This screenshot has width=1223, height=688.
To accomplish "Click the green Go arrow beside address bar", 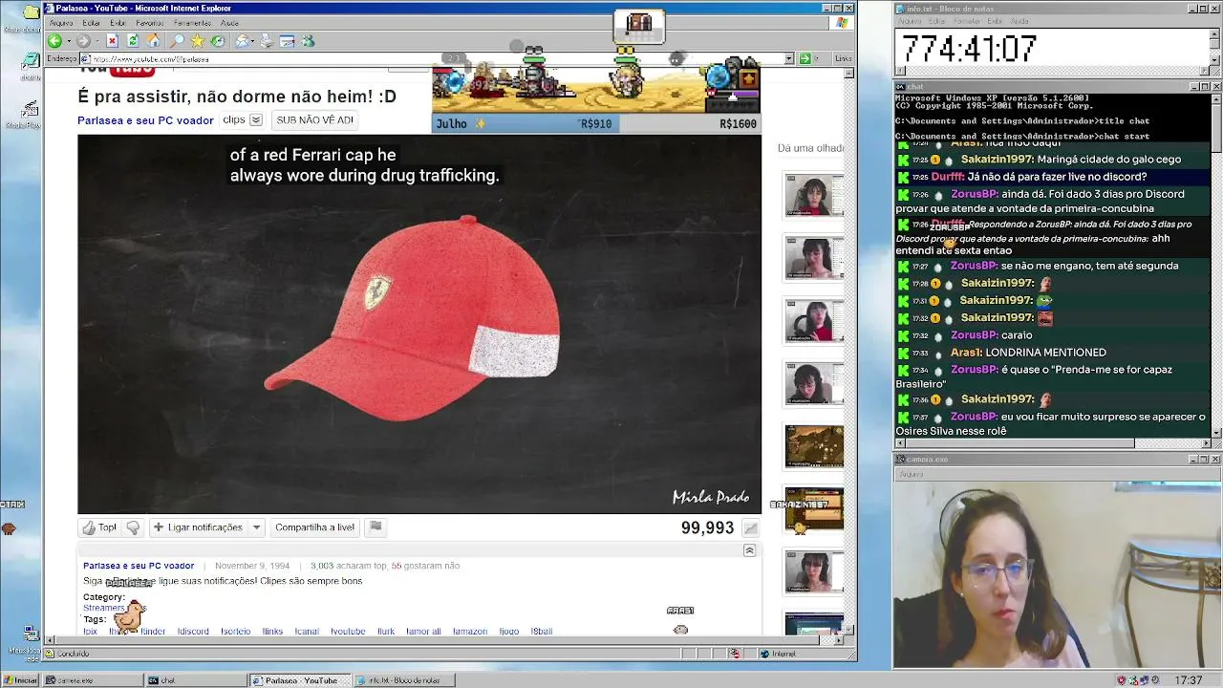I will pyautogui.click(x=805, y=58).
